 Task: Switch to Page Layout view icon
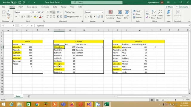click(157, 100)
